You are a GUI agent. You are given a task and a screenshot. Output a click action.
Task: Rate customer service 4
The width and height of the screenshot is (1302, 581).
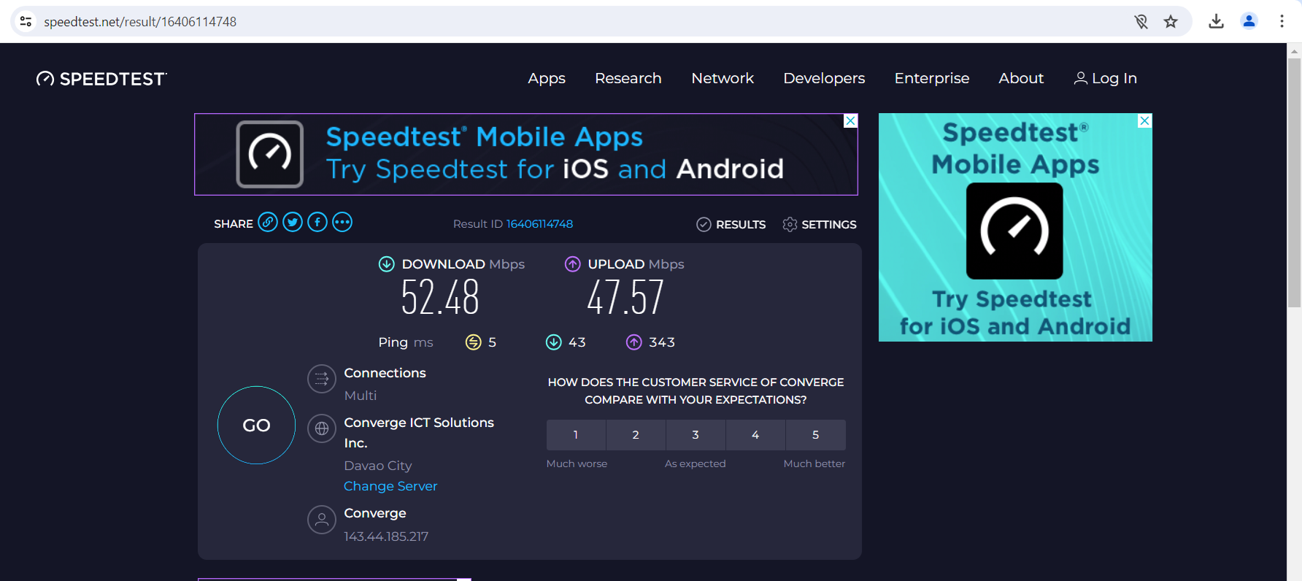[755, 435]
